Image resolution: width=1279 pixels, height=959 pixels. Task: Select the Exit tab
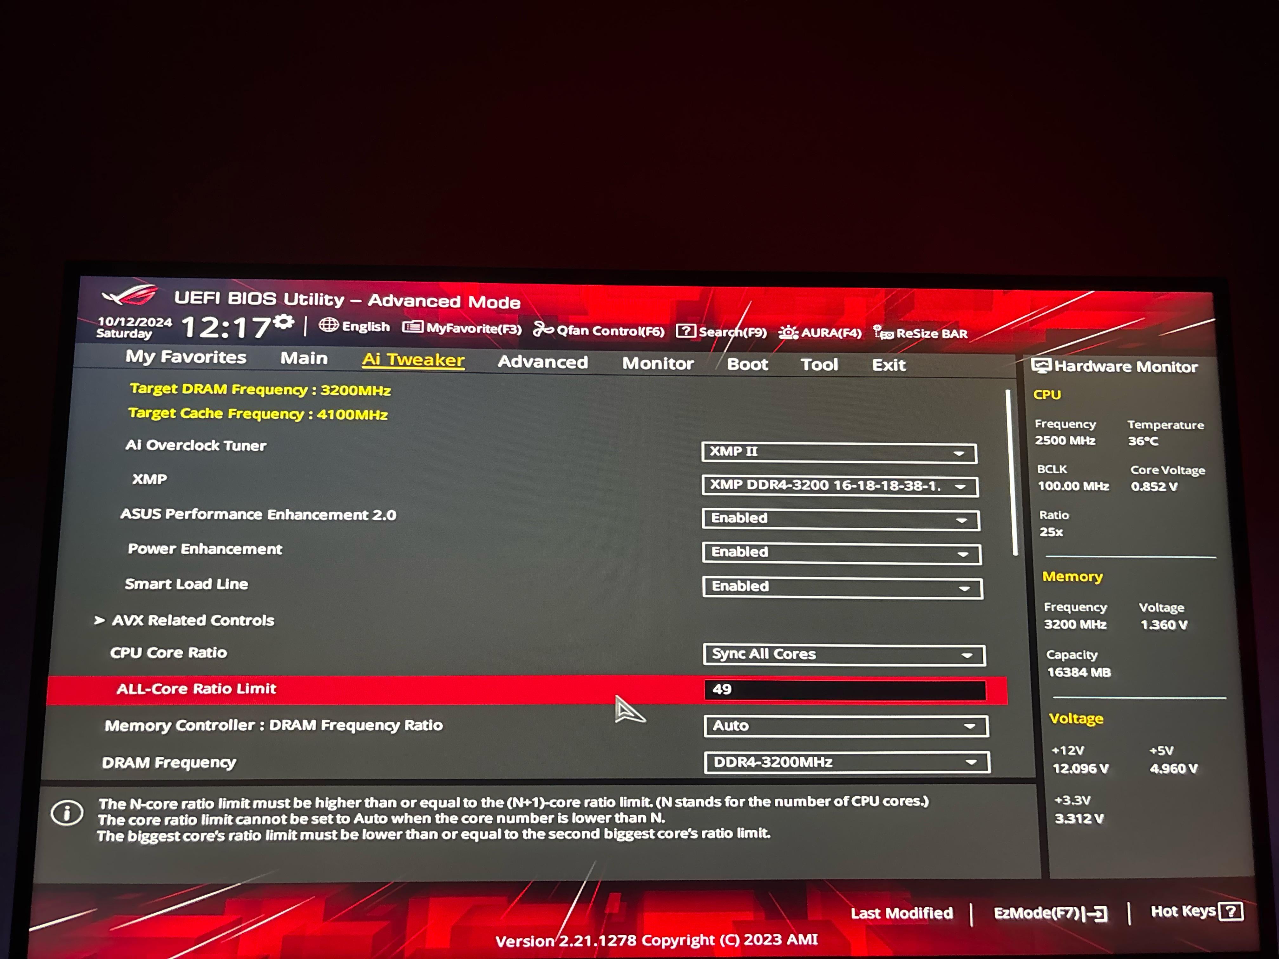click(889, 365)
